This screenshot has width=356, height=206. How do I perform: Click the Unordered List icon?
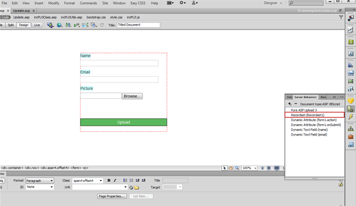click(x=125, y=180)
